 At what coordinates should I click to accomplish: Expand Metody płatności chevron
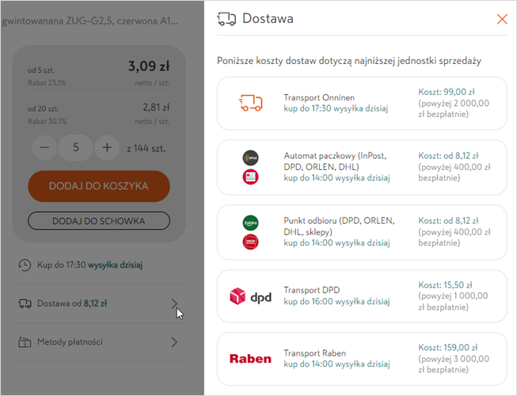174,342
